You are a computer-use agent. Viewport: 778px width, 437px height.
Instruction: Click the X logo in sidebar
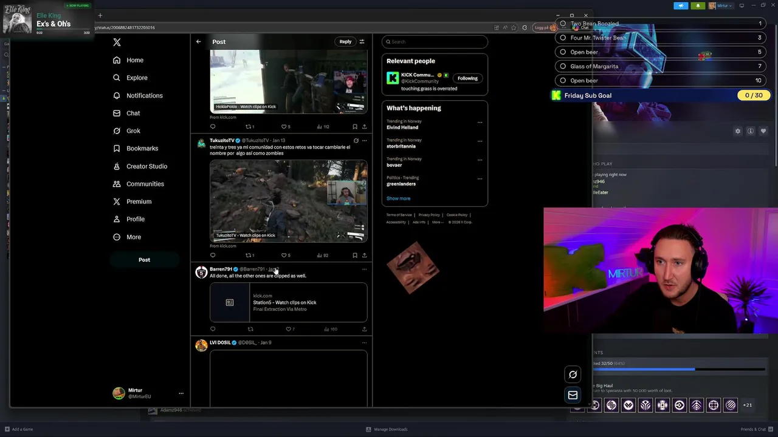click(117, 42)
